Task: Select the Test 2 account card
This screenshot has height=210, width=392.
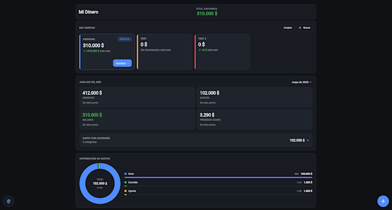Action: tap(223, 52)
